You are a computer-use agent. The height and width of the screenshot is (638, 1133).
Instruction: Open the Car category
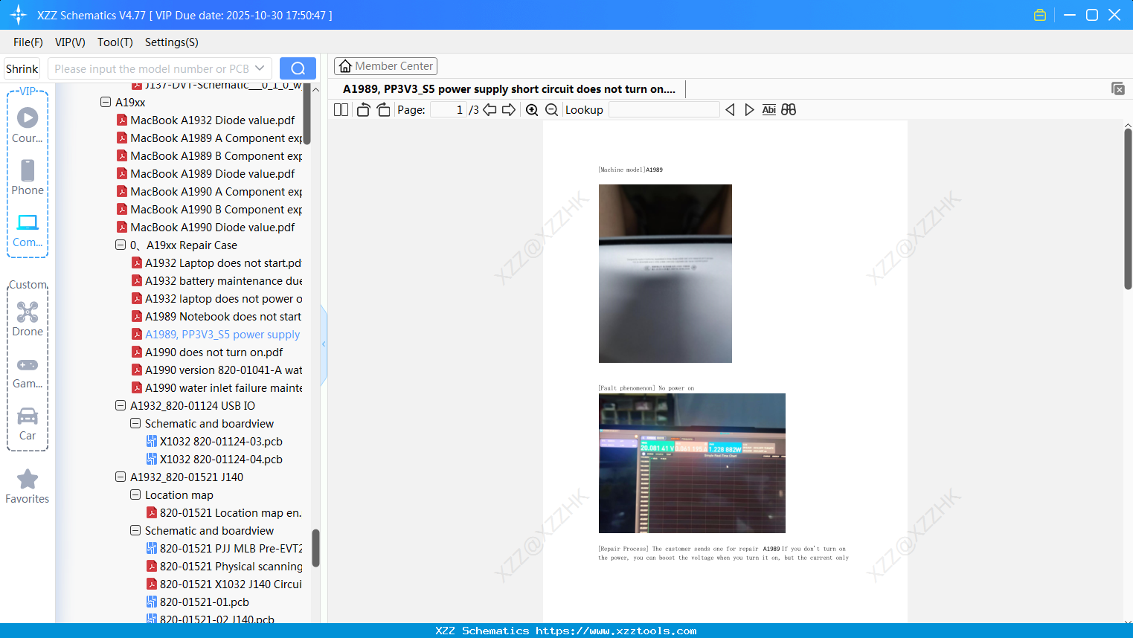[x=28, y=424]
